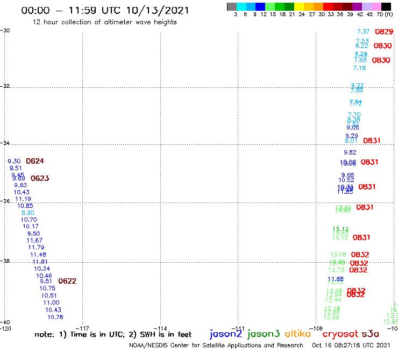Image resolution: width=398 pixels, height=350 pixels.
Task: Click the 11.79 wave height value
Action: point(36,247)
